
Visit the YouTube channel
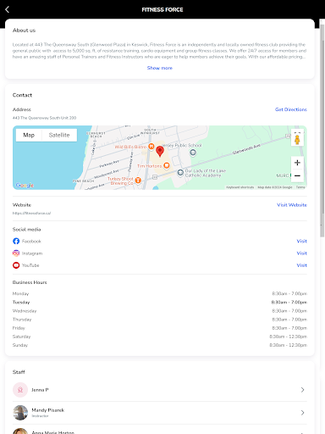point(301,265)
